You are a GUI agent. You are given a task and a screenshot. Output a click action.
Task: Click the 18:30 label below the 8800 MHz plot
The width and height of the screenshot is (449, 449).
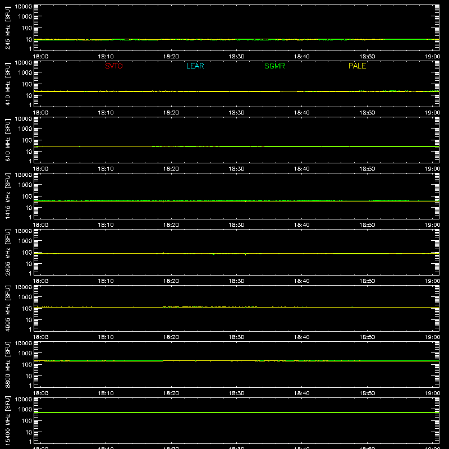pyautogui.click(x=236, y=393)
